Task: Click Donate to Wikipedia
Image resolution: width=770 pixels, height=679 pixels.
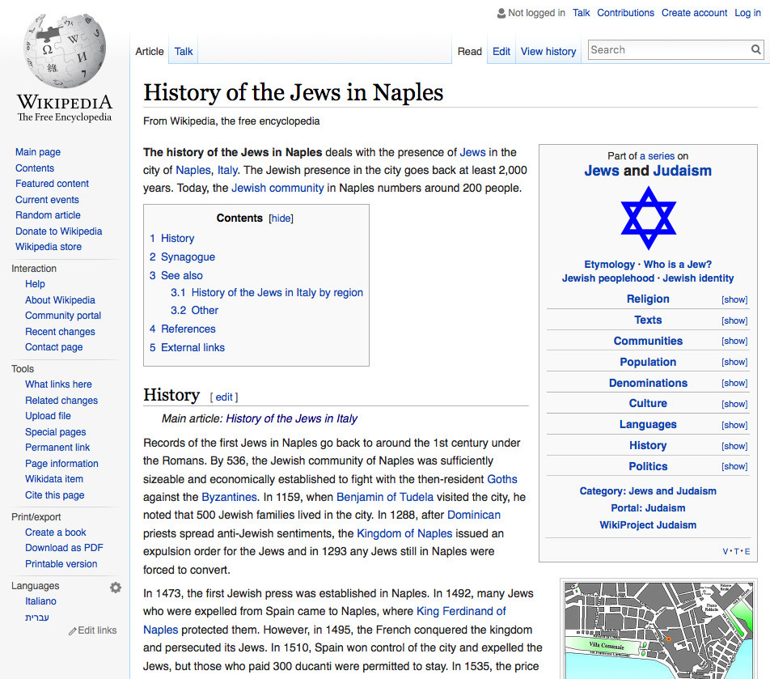Action: point(58,231)
